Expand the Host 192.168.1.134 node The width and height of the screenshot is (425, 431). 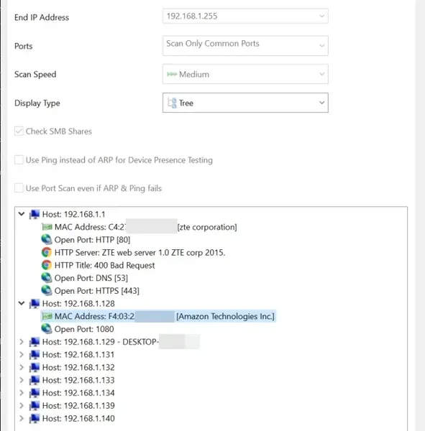pyautogui.click(x=22, y=393)
